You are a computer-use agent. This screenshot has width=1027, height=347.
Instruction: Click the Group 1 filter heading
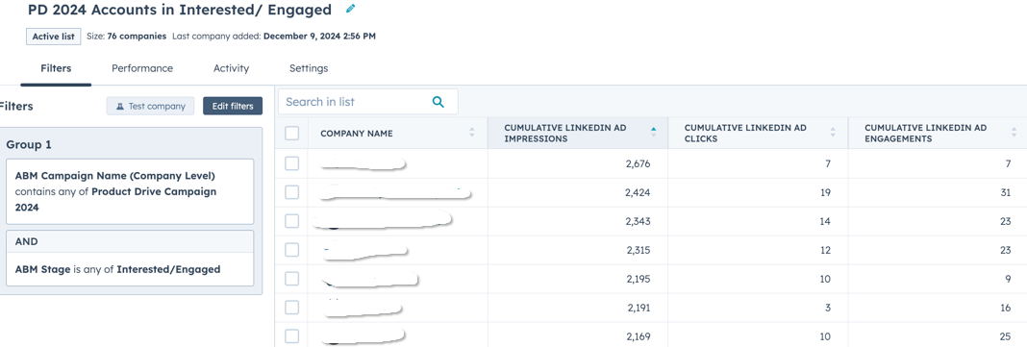[x=29, y=145]
